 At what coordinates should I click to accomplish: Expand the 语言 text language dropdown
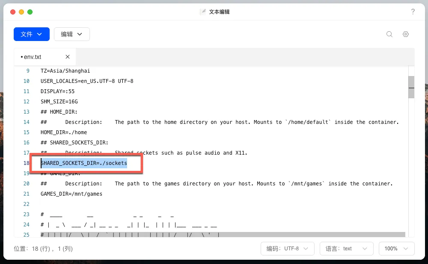pos(346,249)
